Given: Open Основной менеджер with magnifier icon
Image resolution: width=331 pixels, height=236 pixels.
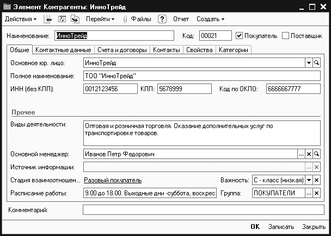Looking at the screenshot, I should tap(316, 154).
